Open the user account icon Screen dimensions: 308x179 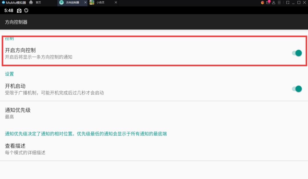pyautogui.click(x=273, y=3)
